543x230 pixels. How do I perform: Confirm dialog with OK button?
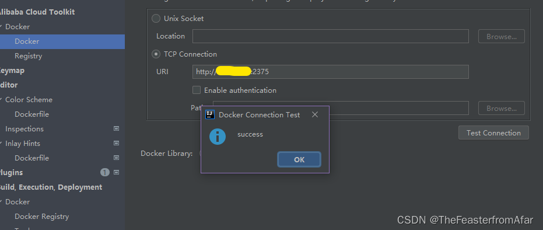click(x=299, y=159)
